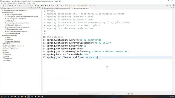Maximize the editor area
The image size is (175, 98).
(174, 8)
